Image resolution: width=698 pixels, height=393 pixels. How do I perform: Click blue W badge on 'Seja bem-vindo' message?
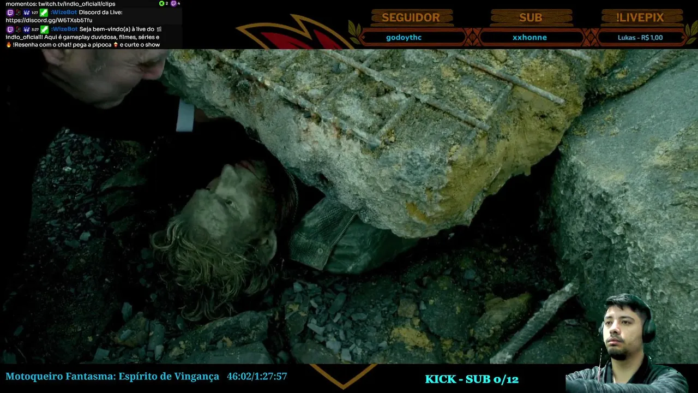click(26, 29)
